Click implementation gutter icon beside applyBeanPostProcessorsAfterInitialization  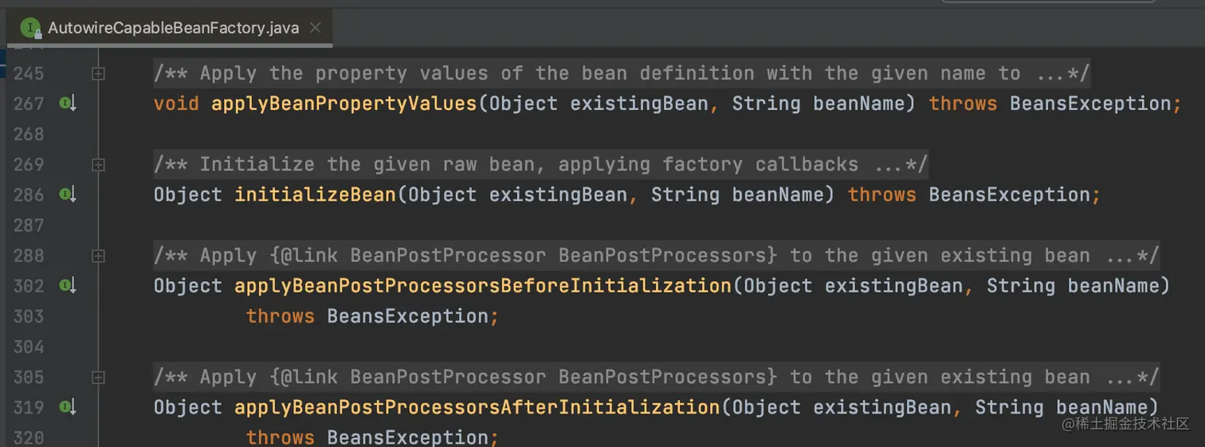tap(68, 407)
